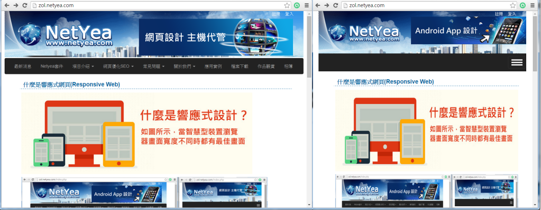Image resolution: width=541 pixels, height=210 pixels.
Task: Click the scroll-up arrow in left window
Action: pyautogui.click(x=309, y=13)
